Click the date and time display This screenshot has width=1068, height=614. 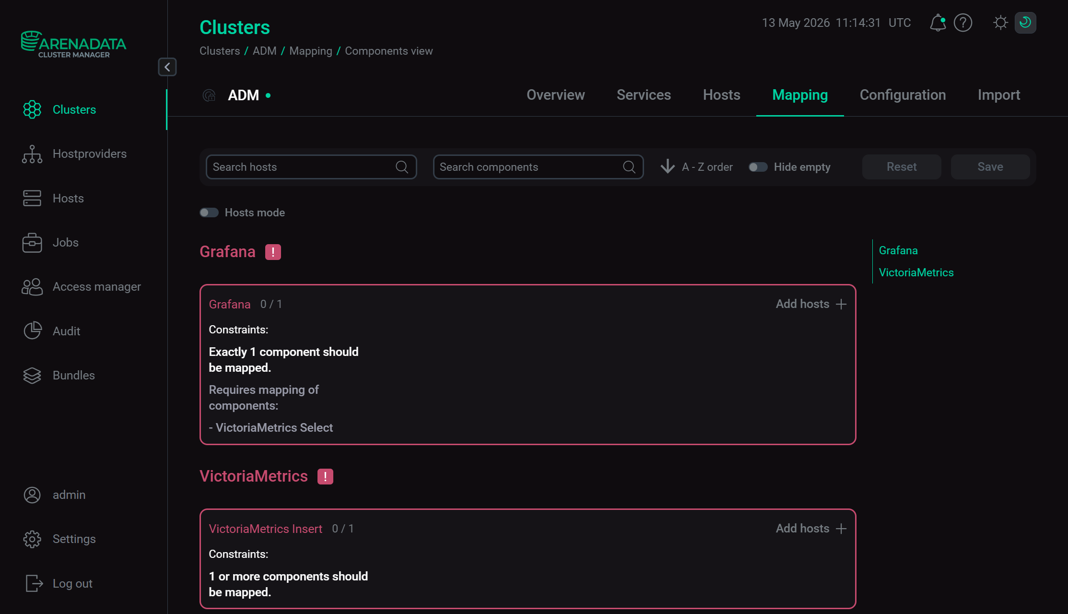836,23
